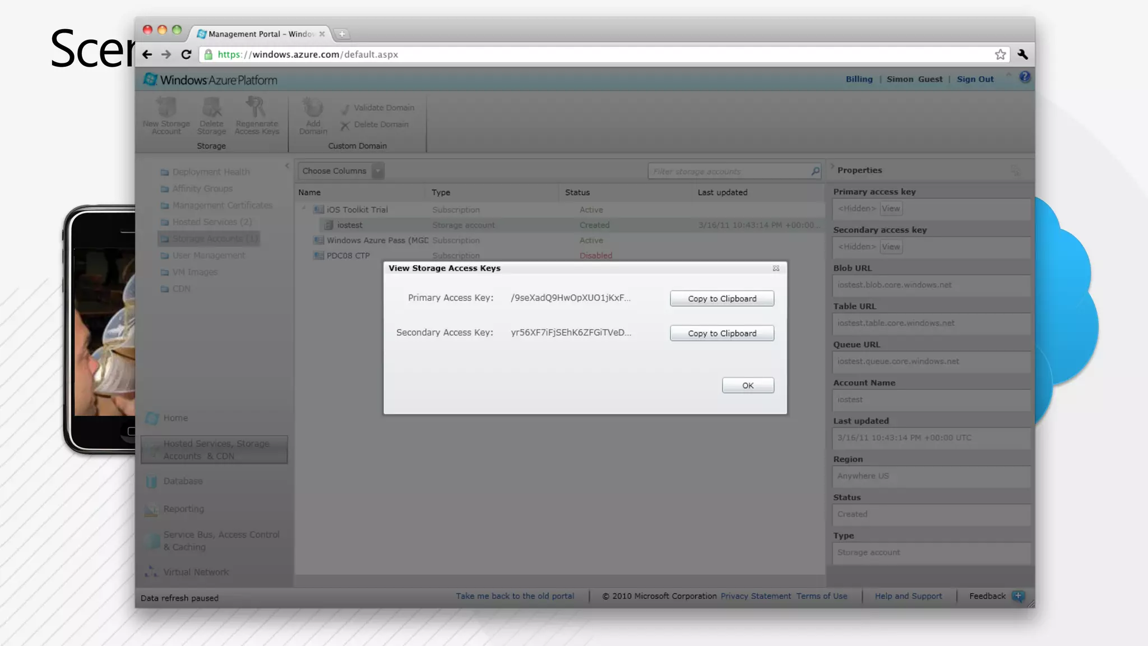Click the Sign Out link
This screenshot has width=1148, height=646.
[x=975, y=79]
